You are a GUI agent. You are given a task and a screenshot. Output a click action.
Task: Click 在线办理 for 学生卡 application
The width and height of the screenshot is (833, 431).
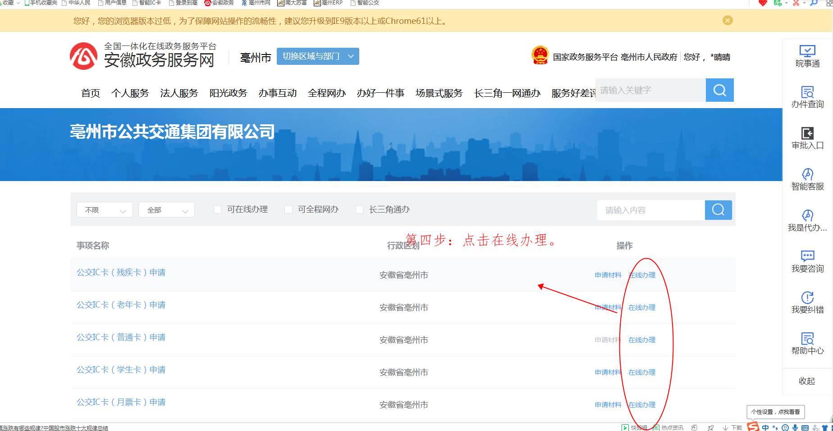point(642,372)
